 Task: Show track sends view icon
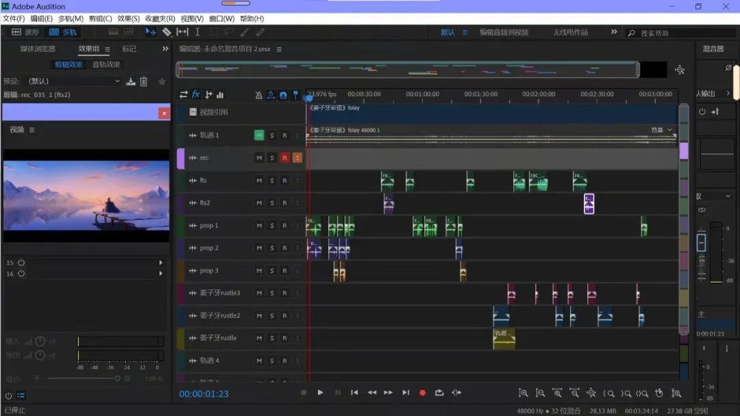[208, 94]
